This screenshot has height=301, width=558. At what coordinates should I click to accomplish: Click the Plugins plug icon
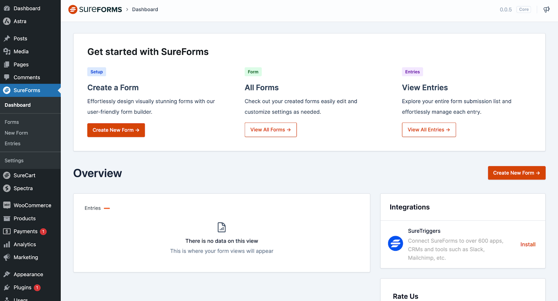point(7,287)
